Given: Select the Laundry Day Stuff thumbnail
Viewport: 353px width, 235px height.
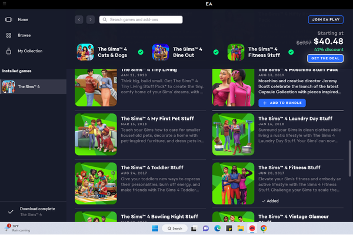Looking at the screenshot, I should coord(233,135).
